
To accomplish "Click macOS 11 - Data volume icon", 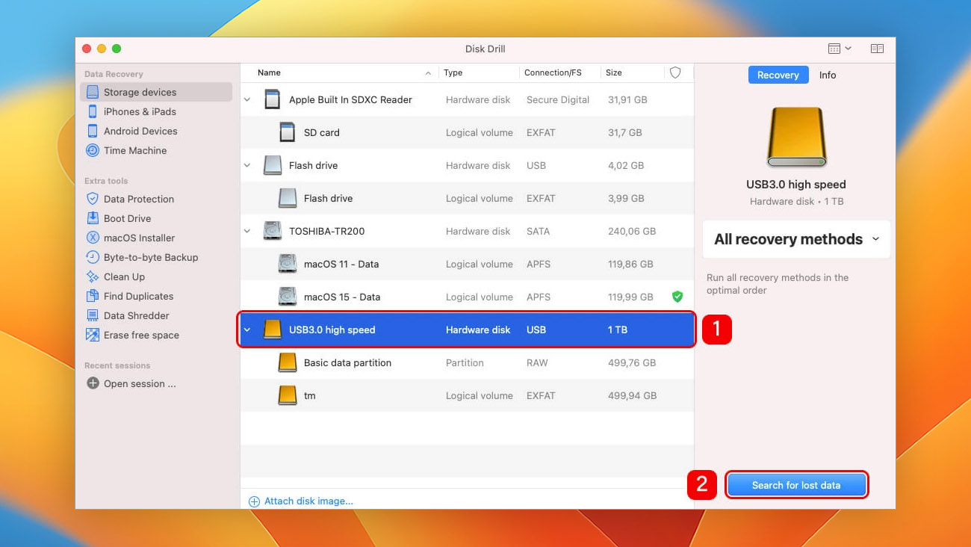I will (287, 264).
